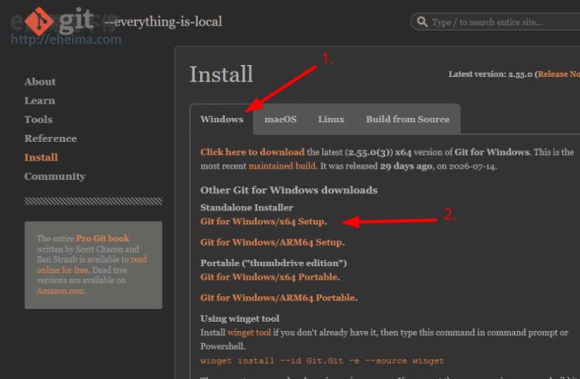This screenshot has width=580, height=379.
Task: Switch to the Linux tab
Action: 331,119
